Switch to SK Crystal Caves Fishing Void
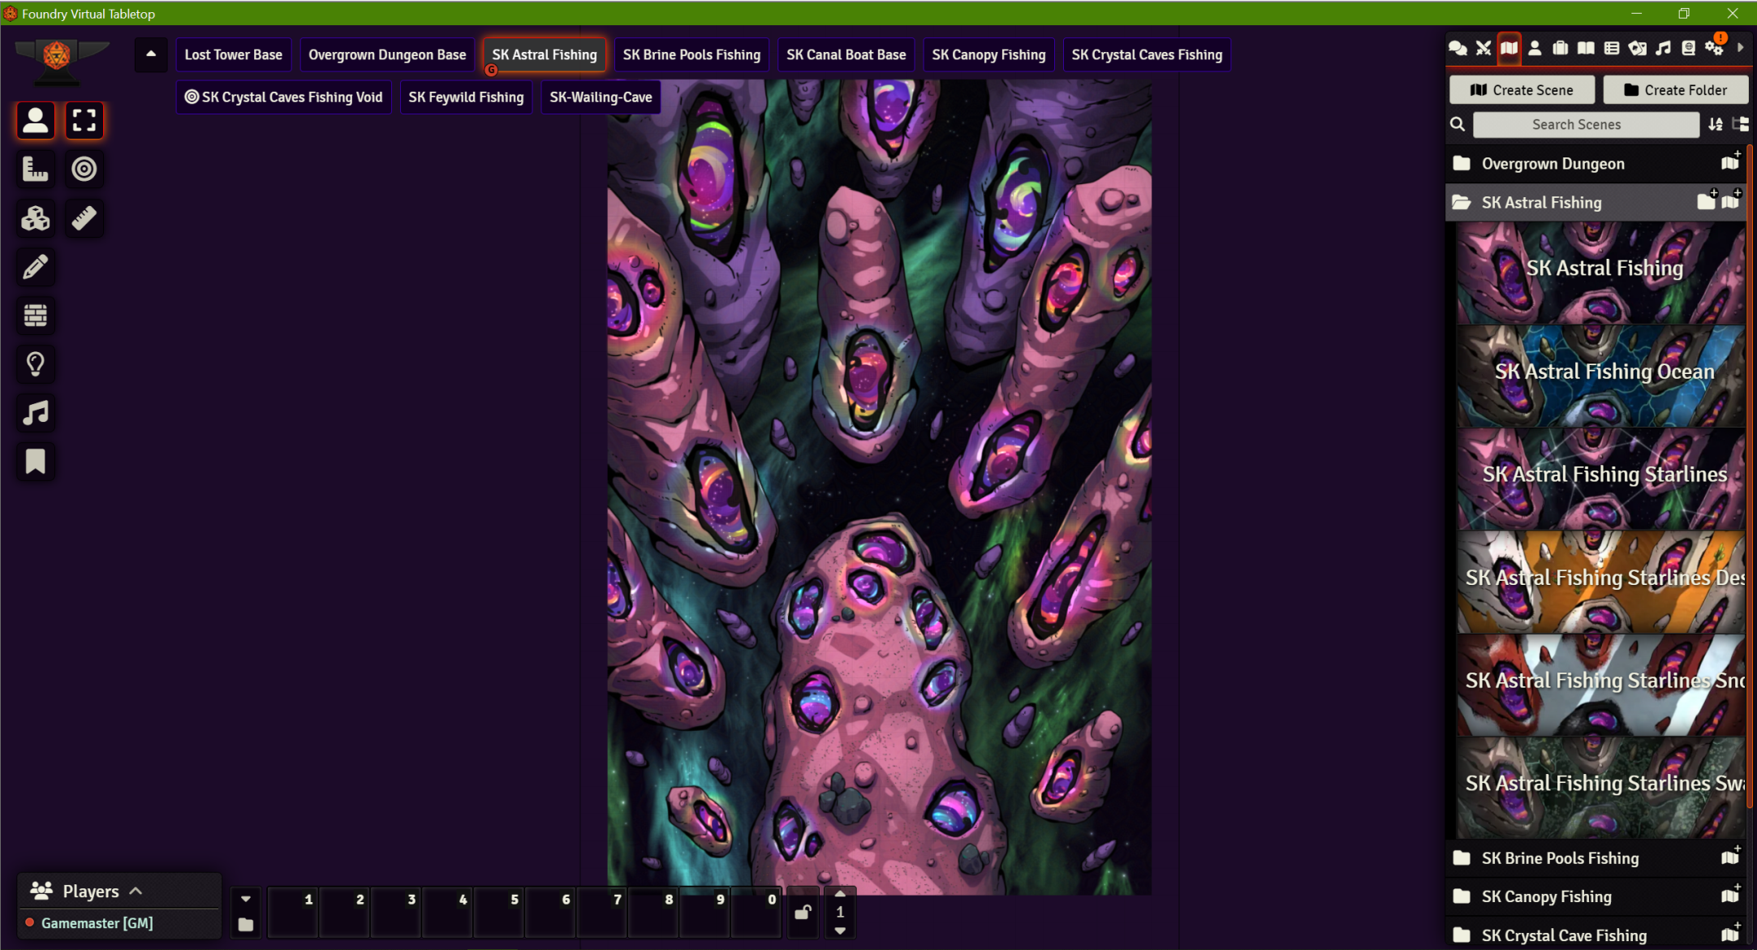 point(284,97)
